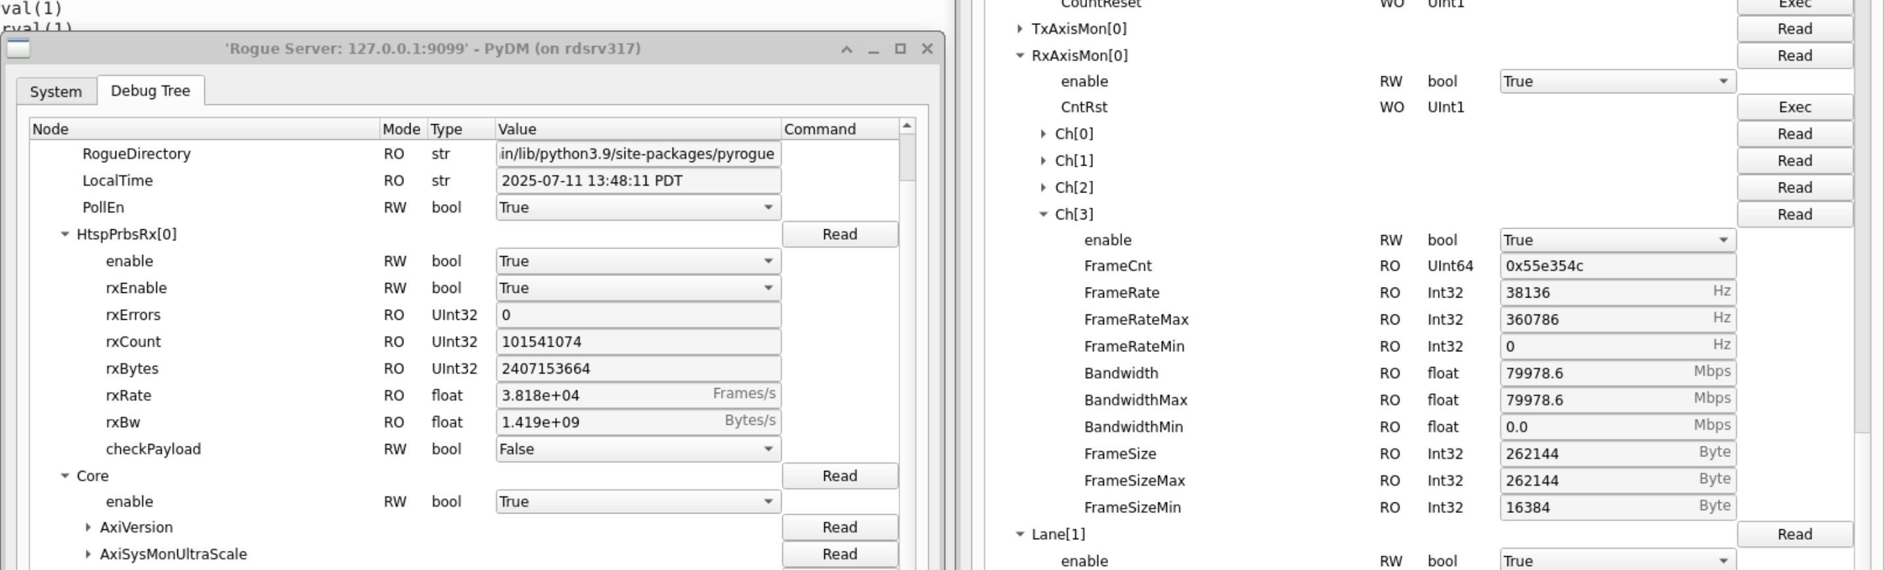Screen dimensions: 1885x570
Task: Open enable dropdown under Ch[3]
Action: click(x=1616, y=240)
